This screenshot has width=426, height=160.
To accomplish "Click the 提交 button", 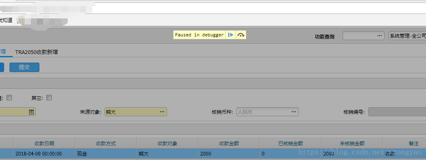I will (25, 68).
